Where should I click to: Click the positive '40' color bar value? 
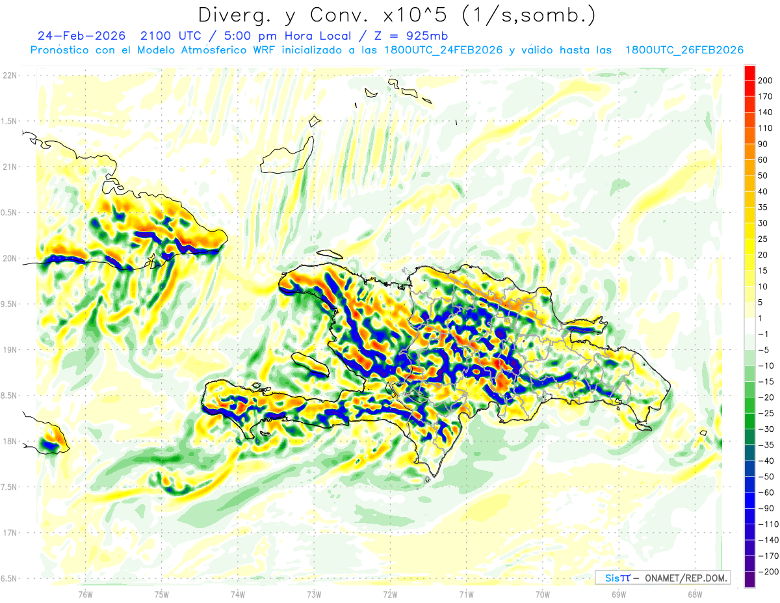(x=763, y=192)
